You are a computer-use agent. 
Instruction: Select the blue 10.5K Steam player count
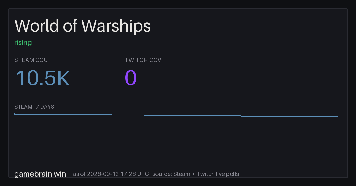(42, 78)
